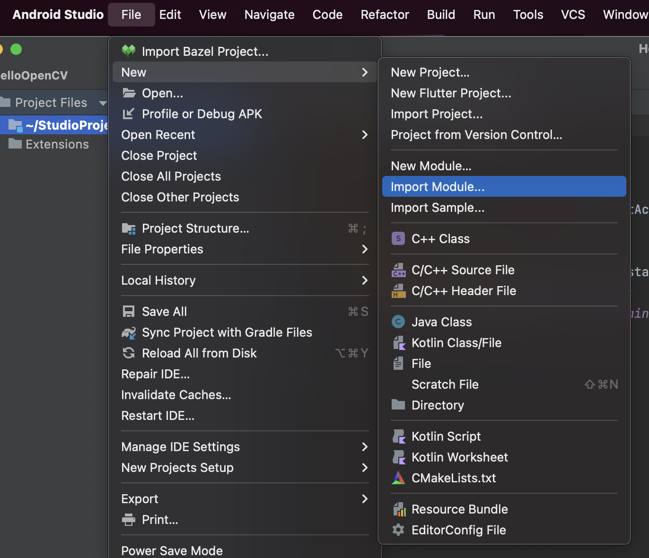Click the Extensions folder icon in tree
Image resolution: width=649 pixels, height=558 pixels.
point(15,143)
